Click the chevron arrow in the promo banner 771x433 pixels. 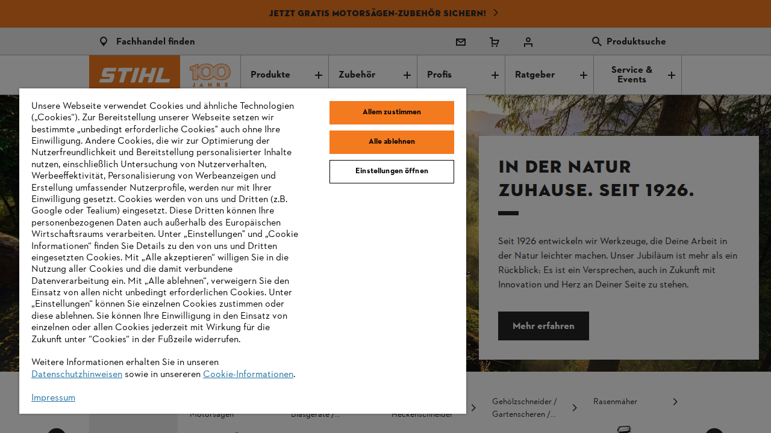[496, 13]
